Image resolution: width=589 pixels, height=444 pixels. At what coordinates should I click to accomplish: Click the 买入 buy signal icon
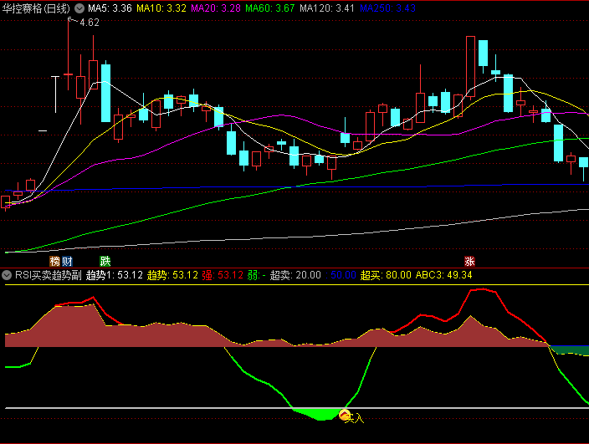click(345, 415)
